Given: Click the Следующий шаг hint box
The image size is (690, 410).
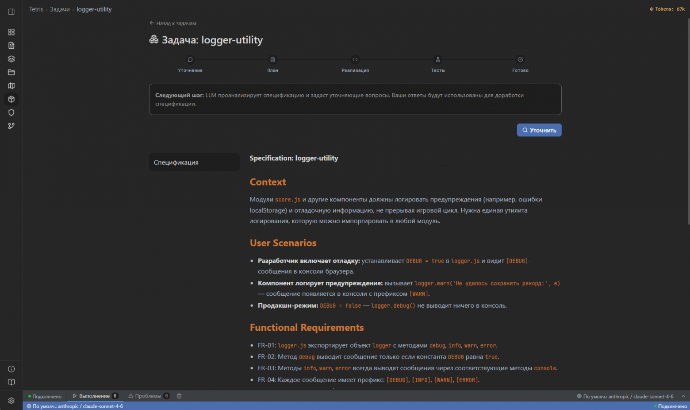Looking at the screenshot, I should [x=355, y=99].
